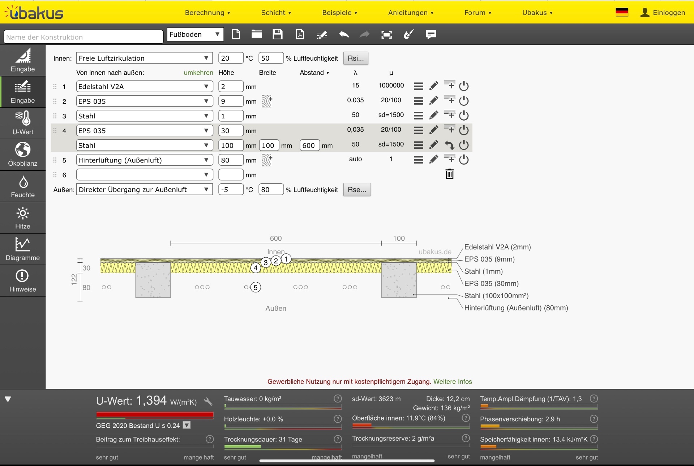The width and height of the screenshot is (694, 466).
Task: Open the comment speech bubble icon
Action: (x=431, y=35)
